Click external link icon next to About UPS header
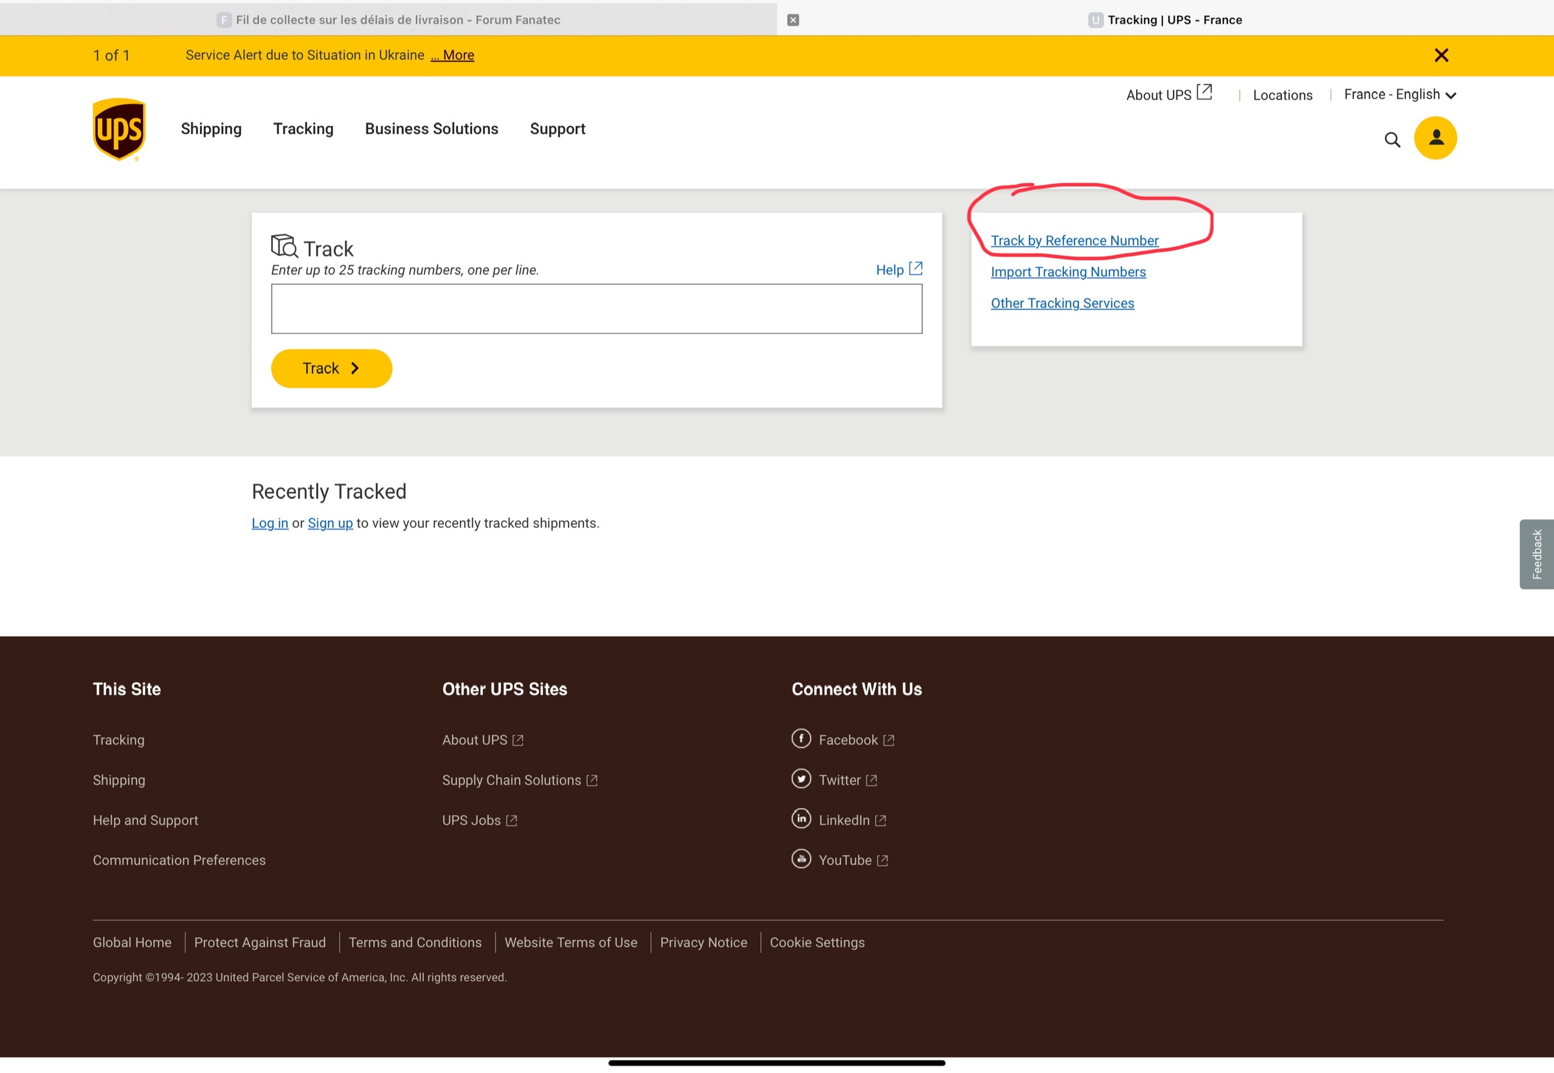The width and height of the screenshot is (1554, 1073). 1205,92
